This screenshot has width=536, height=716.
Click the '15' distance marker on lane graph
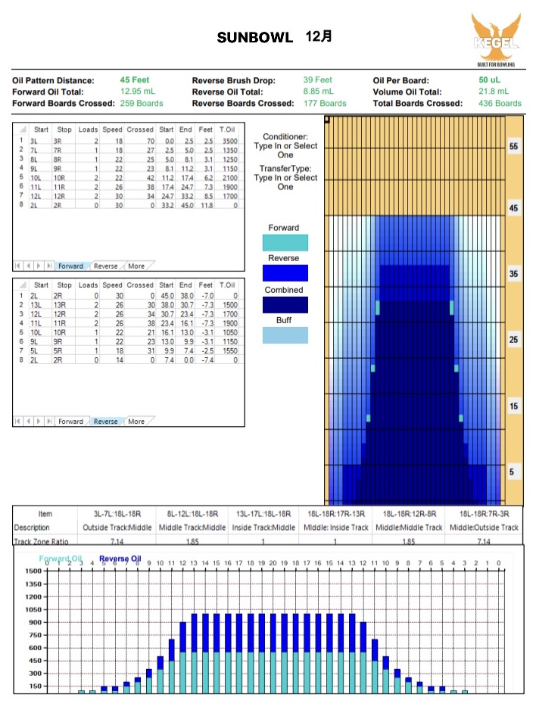513,406
